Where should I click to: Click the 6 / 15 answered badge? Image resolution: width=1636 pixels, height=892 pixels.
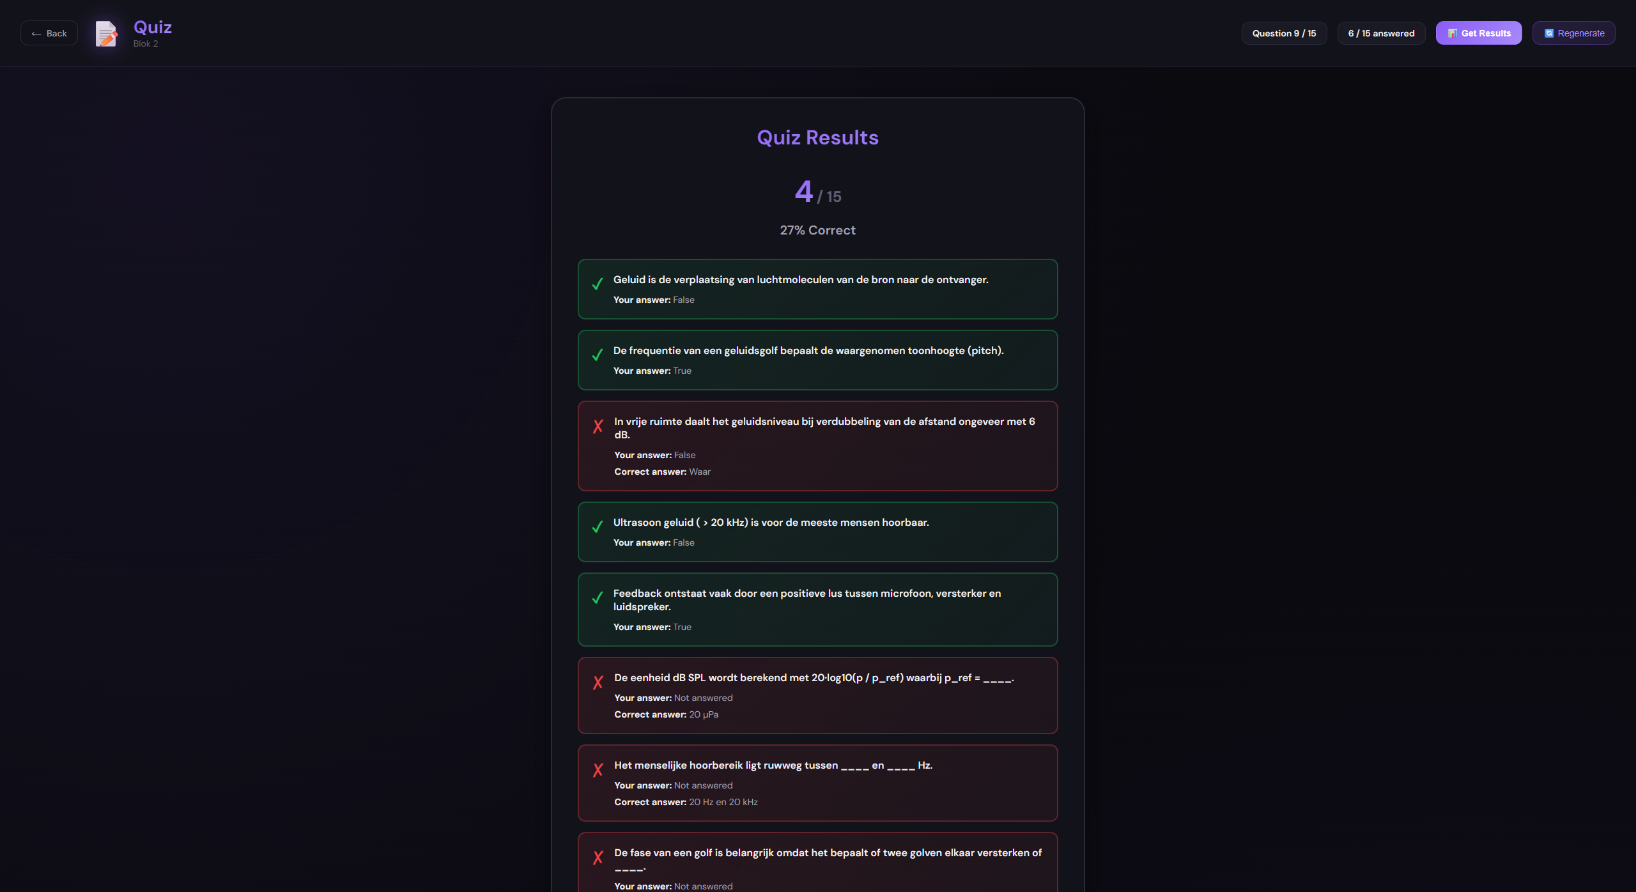pos(1381,33)
